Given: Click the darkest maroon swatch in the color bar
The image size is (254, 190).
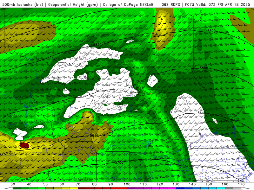Looking at the screenshot, I should click(x=82, y=188).
